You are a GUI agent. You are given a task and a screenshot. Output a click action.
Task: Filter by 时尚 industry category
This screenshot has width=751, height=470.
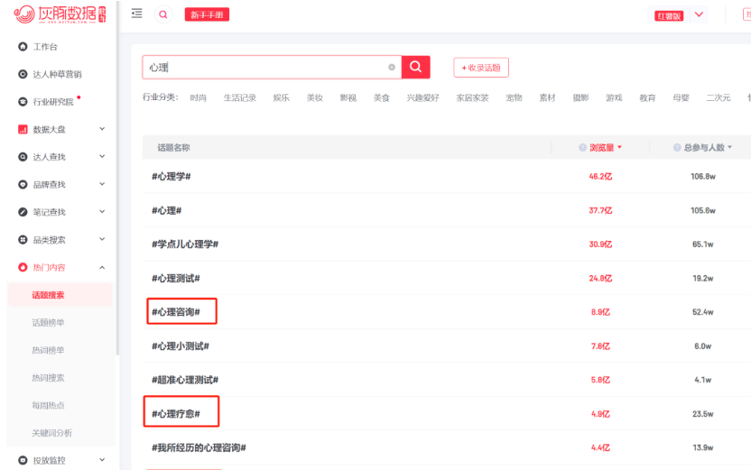199,97
